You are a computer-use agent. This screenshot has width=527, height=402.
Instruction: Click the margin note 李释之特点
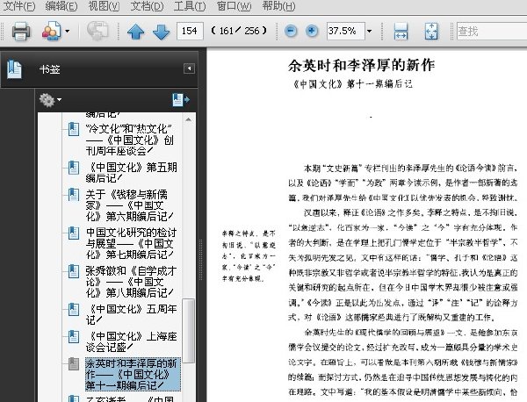(249, 255)
